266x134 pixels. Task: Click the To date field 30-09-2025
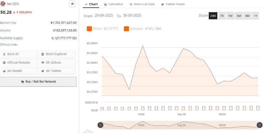(x=132, y=15)
